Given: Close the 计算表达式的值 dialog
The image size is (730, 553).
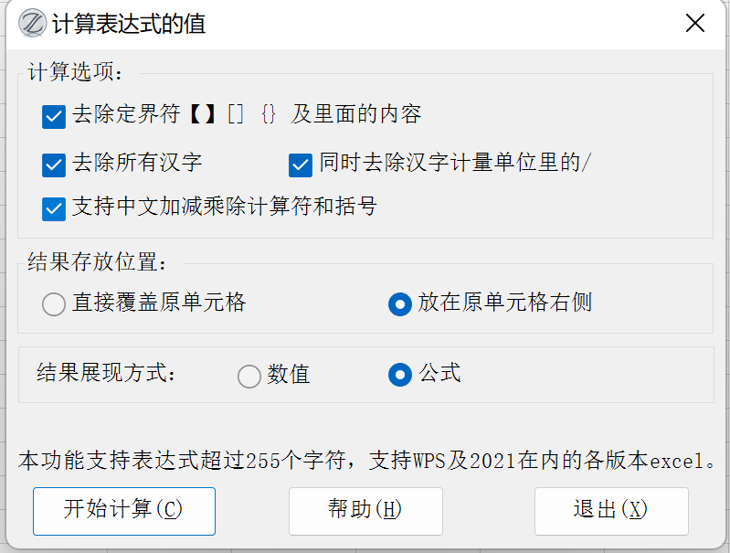Looking at the screenshot, I should coord(695,24).
